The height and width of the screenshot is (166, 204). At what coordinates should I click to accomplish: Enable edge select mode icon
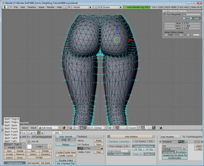click(x=146, y=128)
